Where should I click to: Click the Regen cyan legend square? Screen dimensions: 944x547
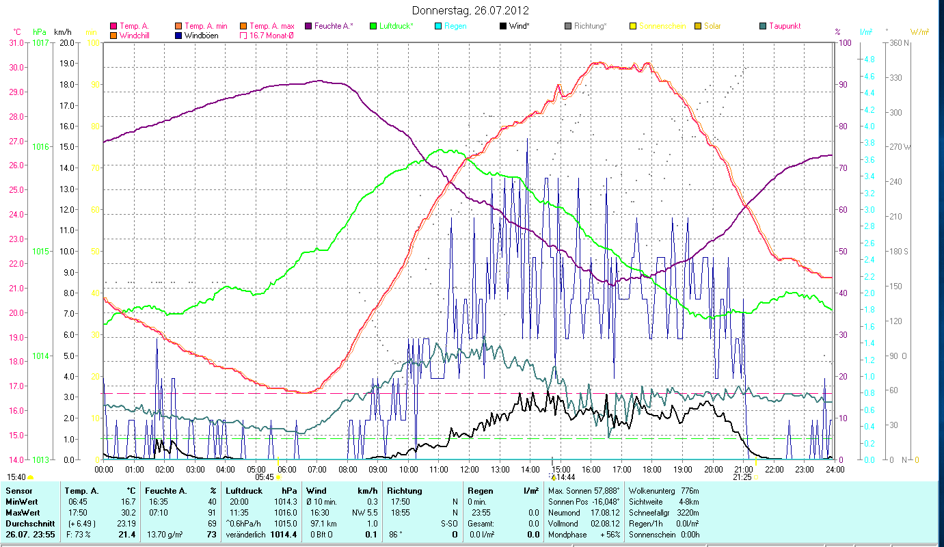[438, 26]
